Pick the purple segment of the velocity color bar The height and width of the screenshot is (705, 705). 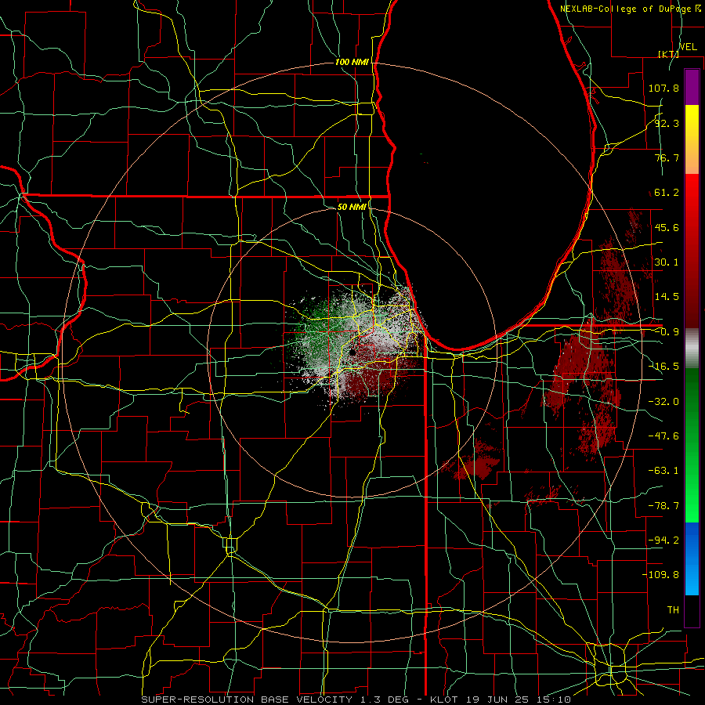pos(692,87)
